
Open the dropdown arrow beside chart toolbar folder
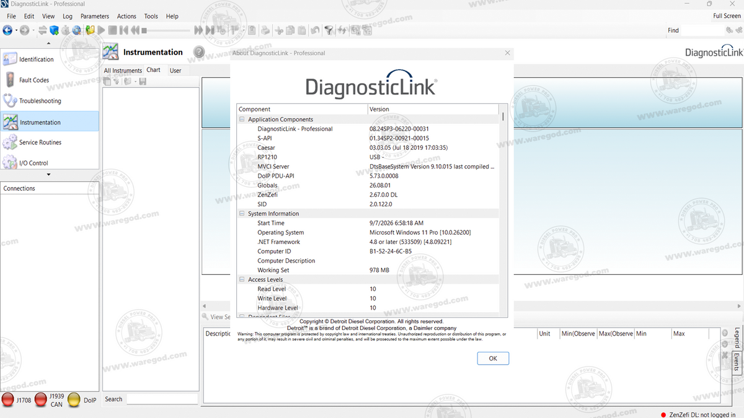click(135, 82)
